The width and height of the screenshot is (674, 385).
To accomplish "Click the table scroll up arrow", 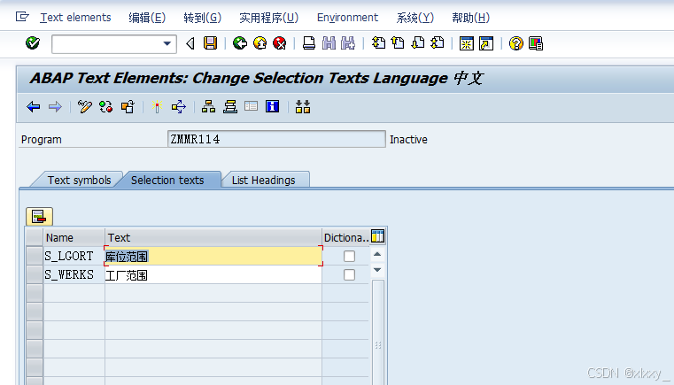I will tap(377, 254).
